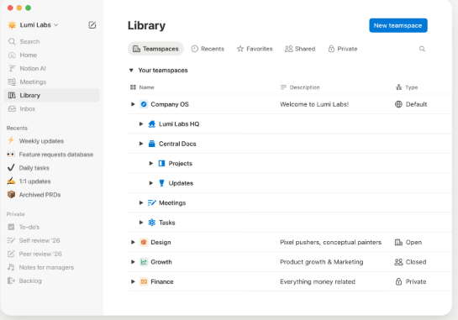Click the magnifier icon beside Search in sidebar

12,41
